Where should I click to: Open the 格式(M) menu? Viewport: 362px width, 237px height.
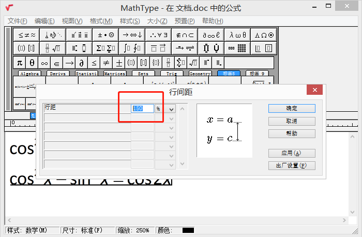click(101, 21)
